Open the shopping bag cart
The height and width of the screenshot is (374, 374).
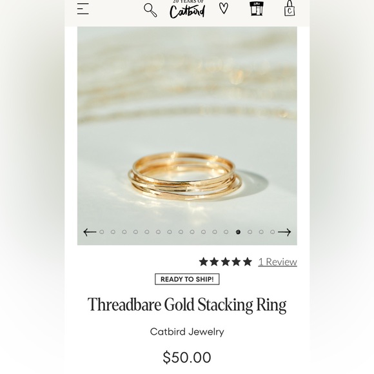pos(290,8)
